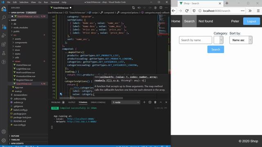
Task: Go back in Firefox browser
Action: coord(174,11)
